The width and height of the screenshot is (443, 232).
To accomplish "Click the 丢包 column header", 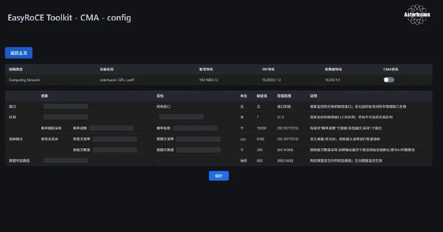I will pos(160,96).
